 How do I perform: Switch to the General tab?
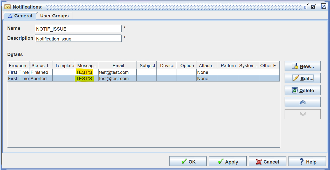(20, 16)
